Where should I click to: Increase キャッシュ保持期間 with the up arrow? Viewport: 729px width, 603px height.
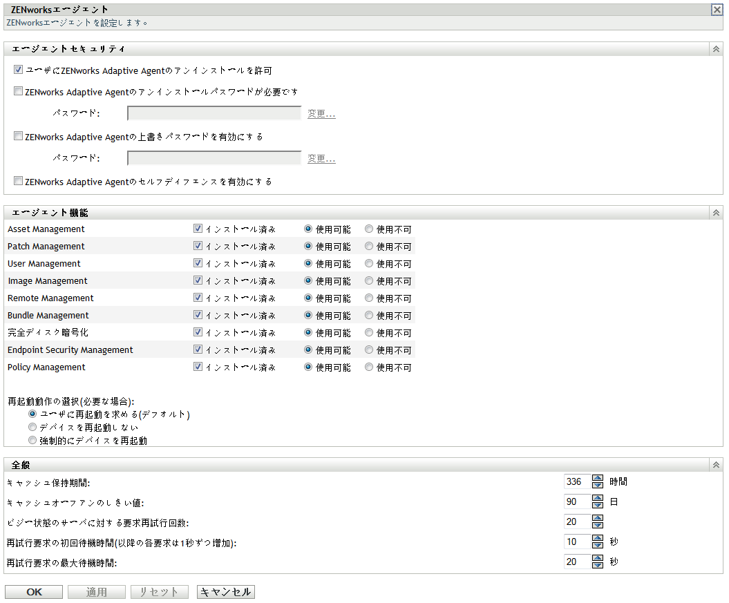pos(598,478)
